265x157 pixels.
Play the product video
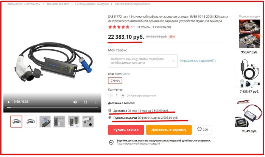pyautogui.click(x=9, y=102)
